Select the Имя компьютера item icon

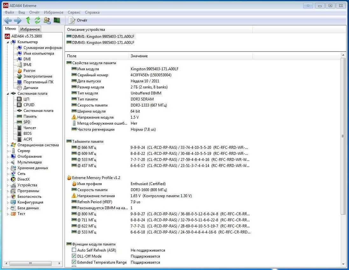(x=20, y=53)
